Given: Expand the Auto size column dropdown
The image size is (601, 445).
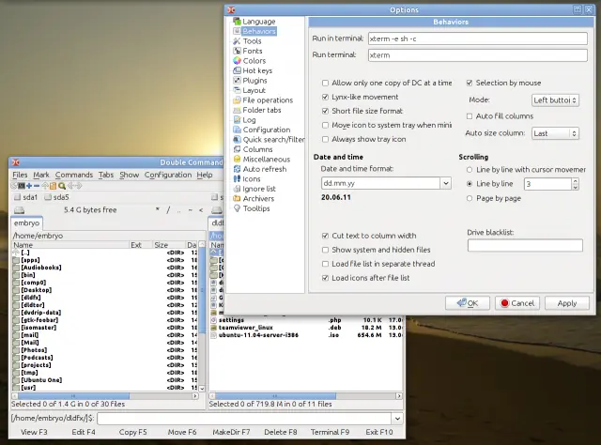Looking at the screenshot, I should pyautogui.click(x=555, y=133).
